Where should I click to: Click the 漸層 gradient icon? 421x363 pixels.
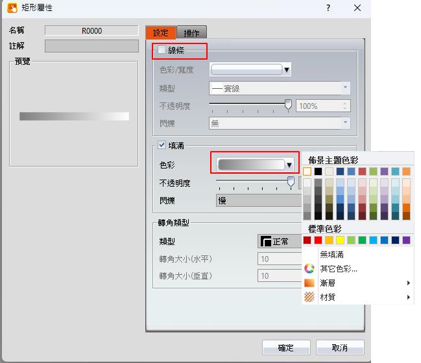[309, 283]
